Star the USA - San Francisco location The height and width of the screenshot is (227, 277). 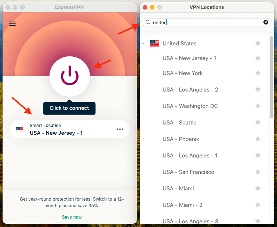click(258, 172)
